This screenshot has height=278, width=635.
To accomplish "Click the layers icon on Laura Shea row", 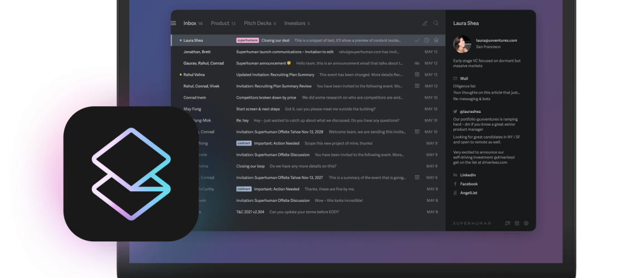I will [436, 41].
